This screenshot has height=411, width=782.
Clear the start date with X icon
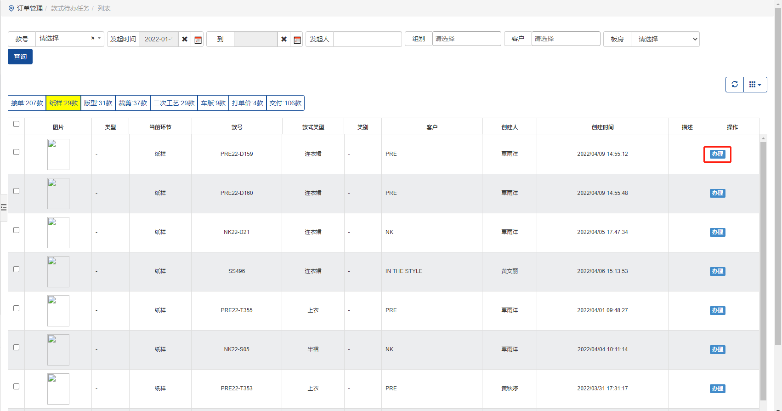pyautogui.click(x=185, y=39)
